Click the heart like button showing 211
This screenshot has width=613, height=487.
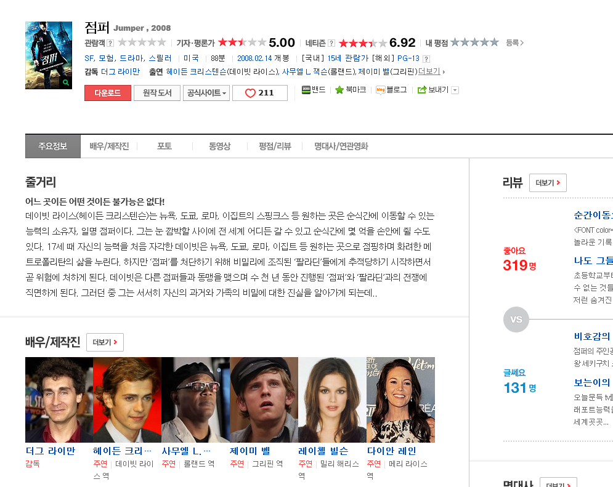point(259,93)
